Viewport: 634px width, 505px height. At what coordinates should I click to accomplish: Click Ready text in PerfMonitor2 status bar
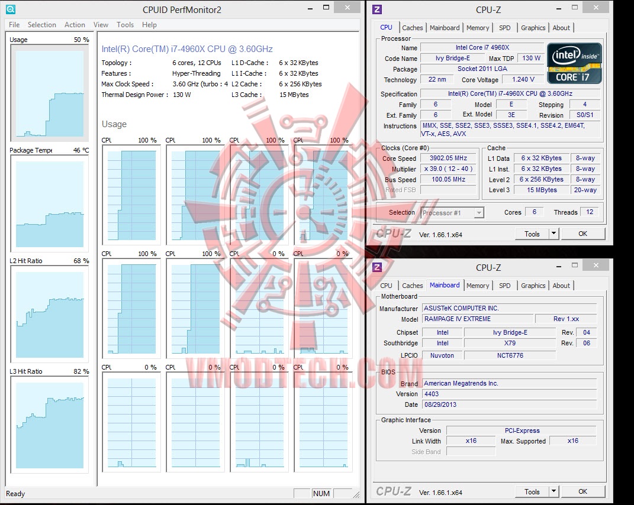coord(15,494)
